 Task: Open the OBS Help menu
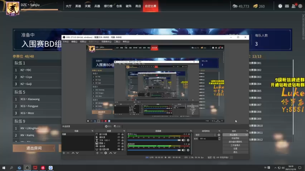tap(126, 42)
